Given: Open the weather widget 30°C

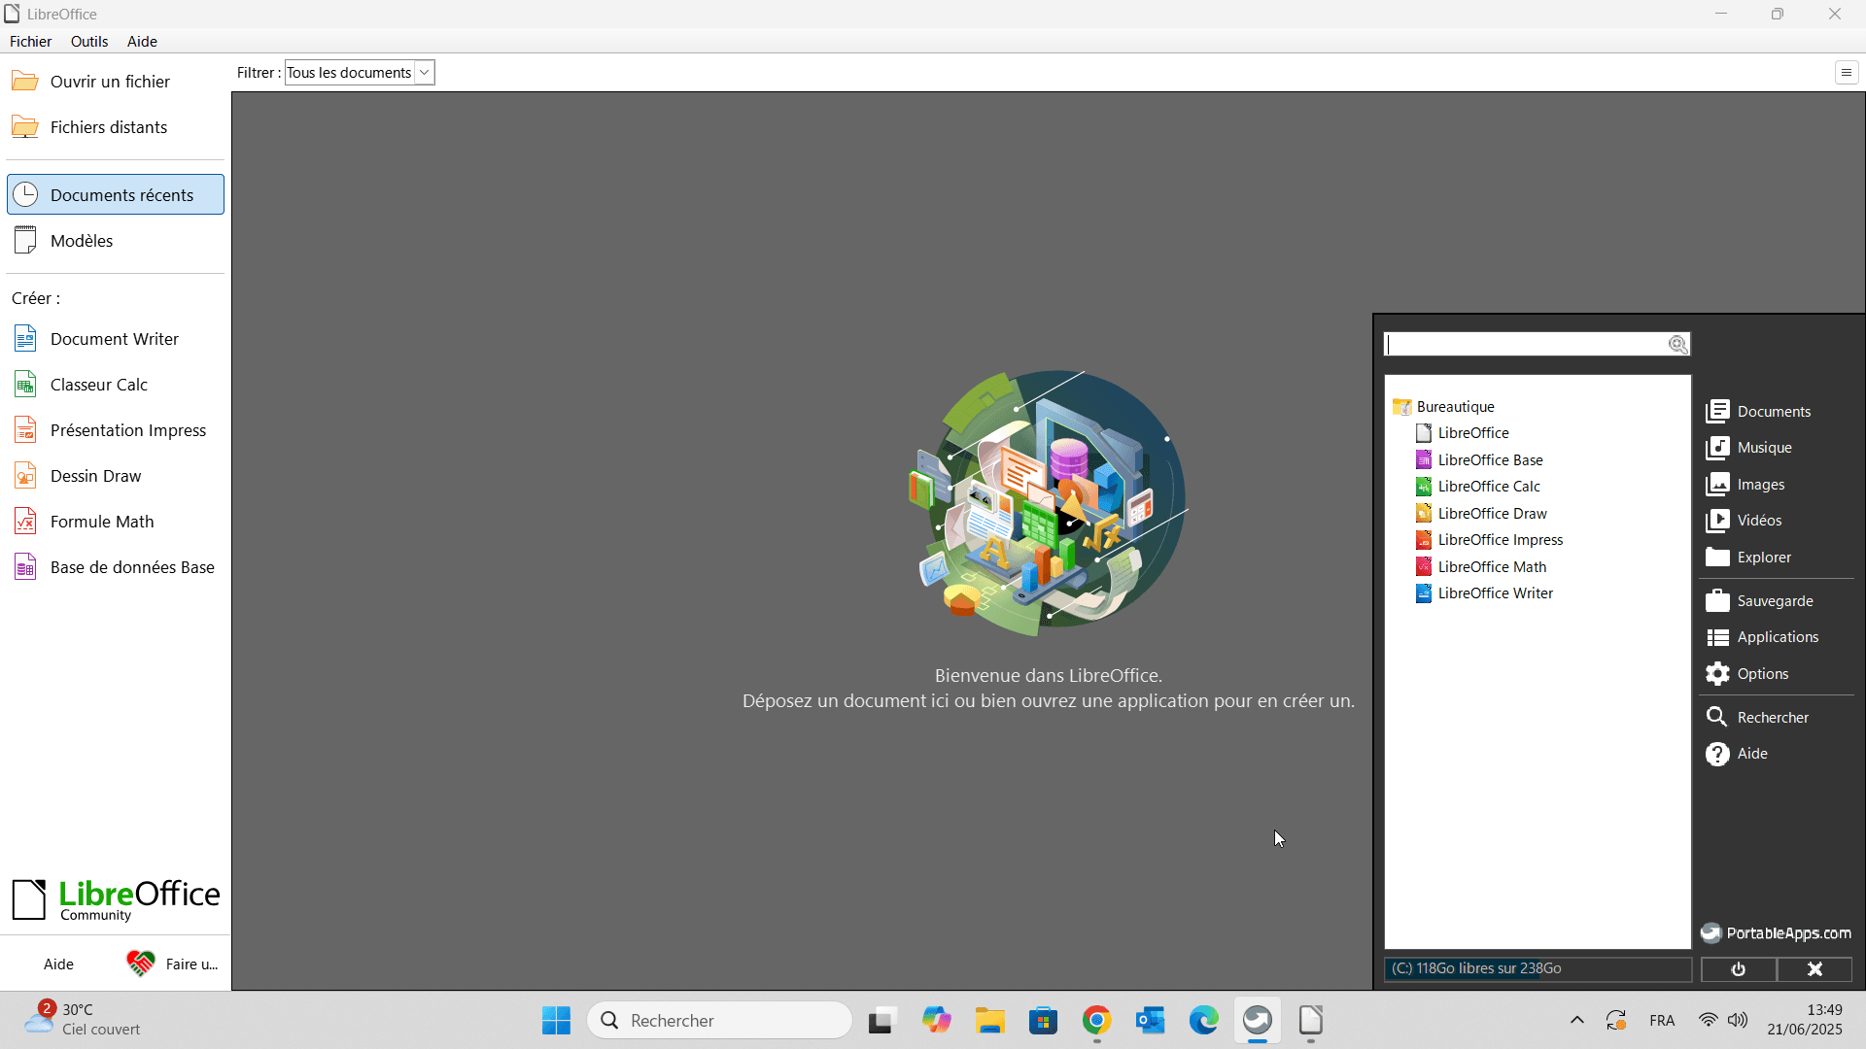Looking at the screenshot, I should 84,1020.
